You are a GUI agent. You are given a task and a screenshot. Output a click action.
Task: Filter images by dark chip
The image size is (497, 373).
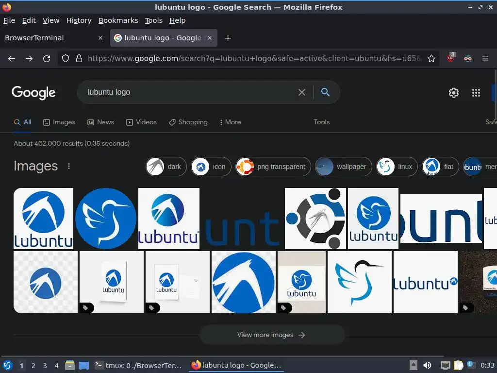click(x=166, y=167)
